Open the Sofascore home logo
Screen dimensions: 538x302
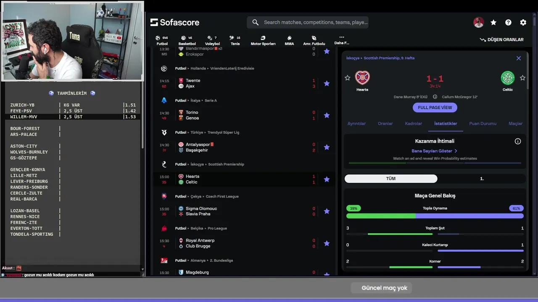click(x=175, y=22)
